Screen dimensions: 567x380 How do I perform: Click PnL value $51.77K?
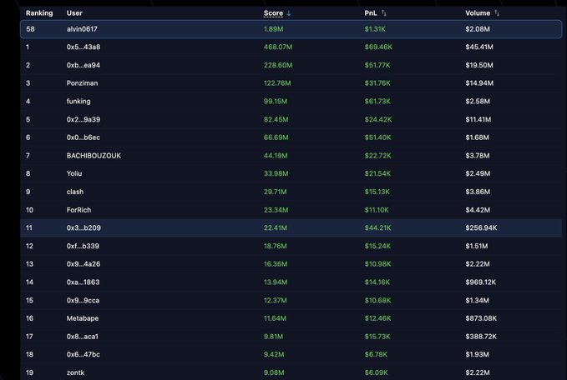[x=377, y=65]
